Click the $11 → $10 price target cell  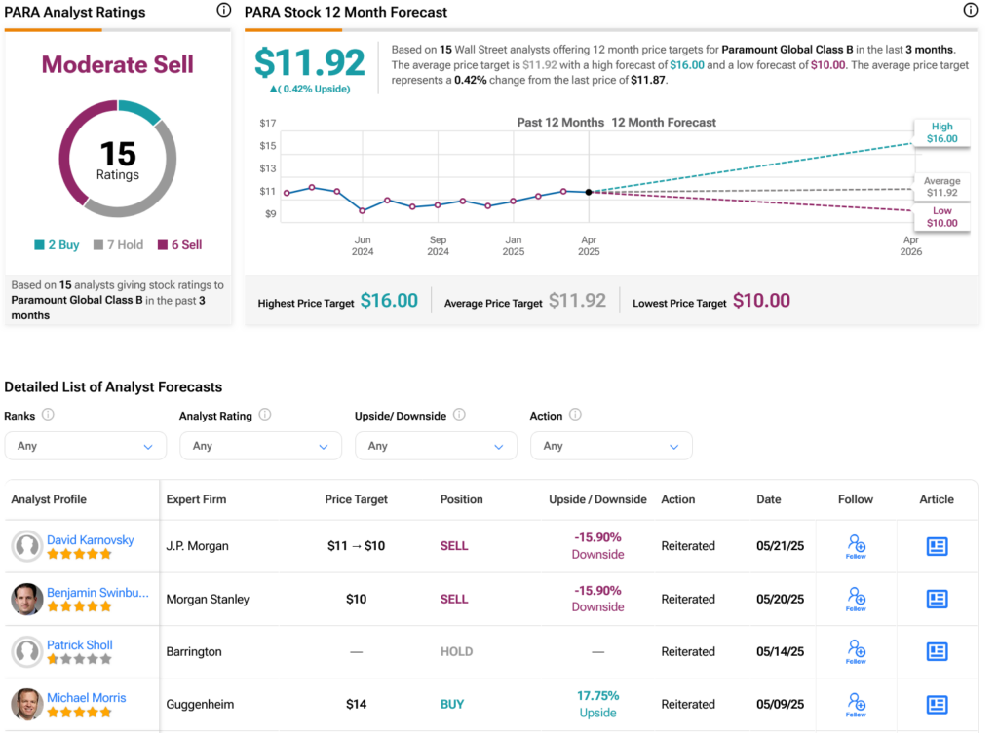click(357, 546)
